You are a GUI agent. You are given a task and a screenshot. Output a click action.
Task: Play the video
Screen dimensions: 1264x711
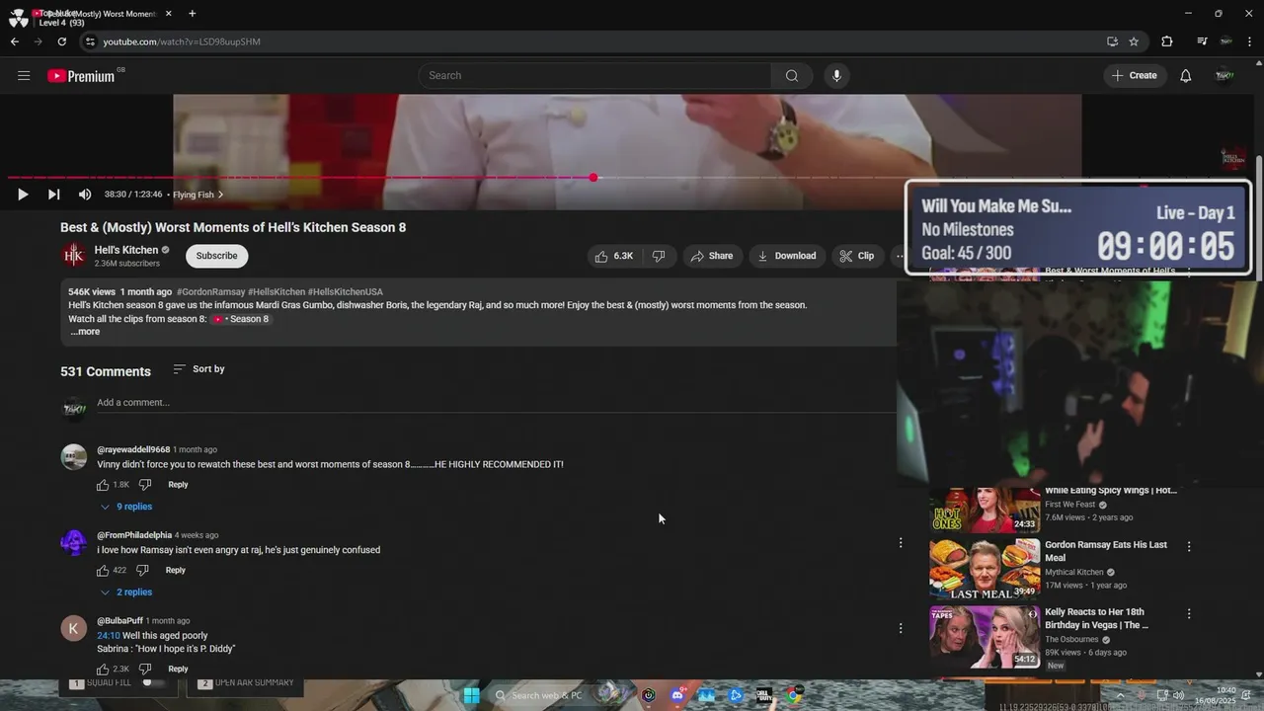22,195
